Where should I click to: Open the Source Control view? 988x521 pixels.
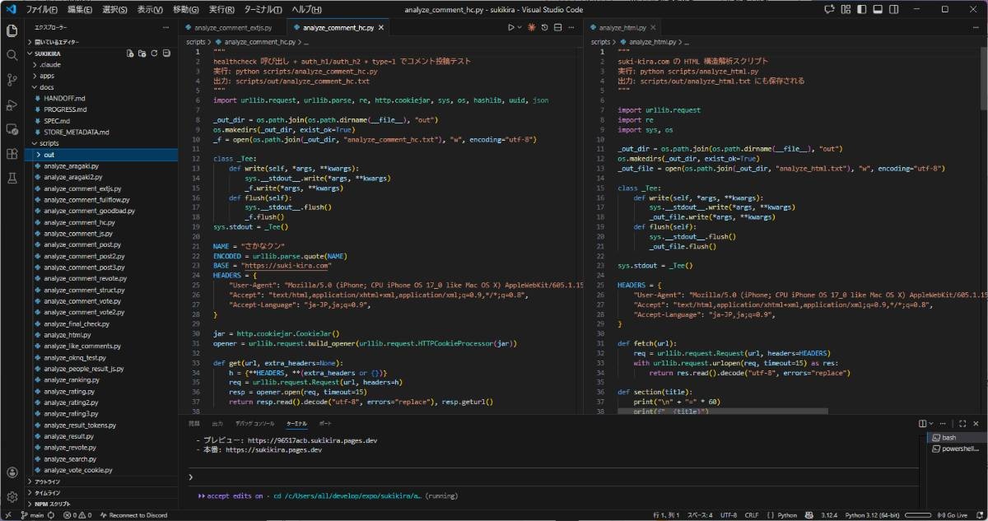pos(12,80)
